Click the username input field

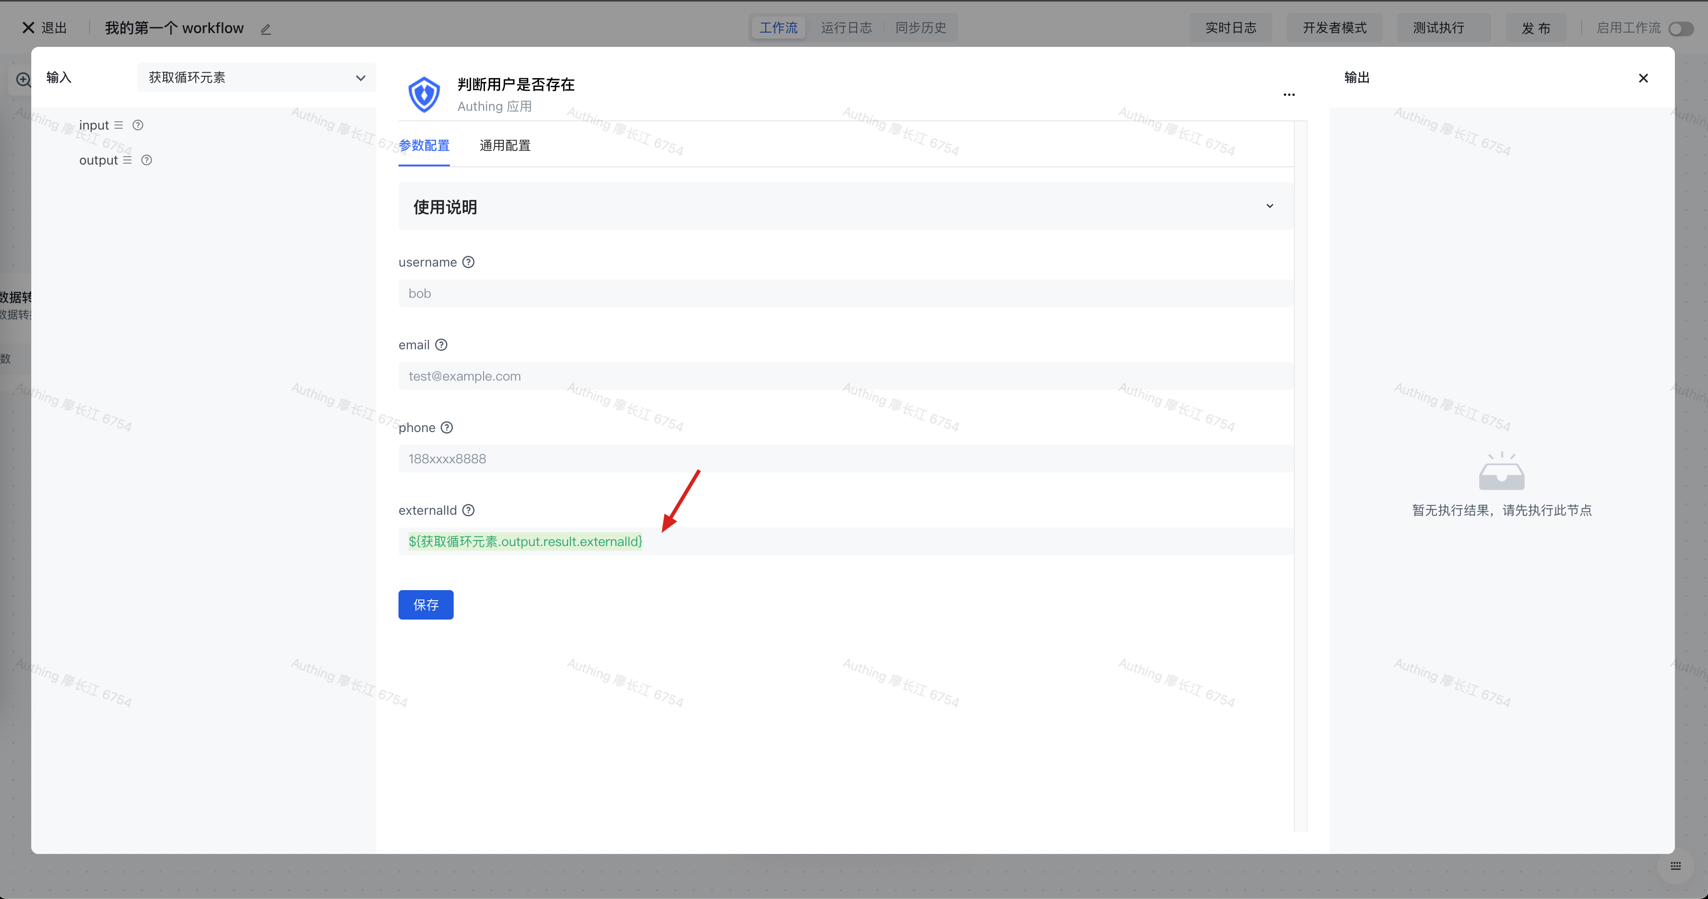(845, 293)
